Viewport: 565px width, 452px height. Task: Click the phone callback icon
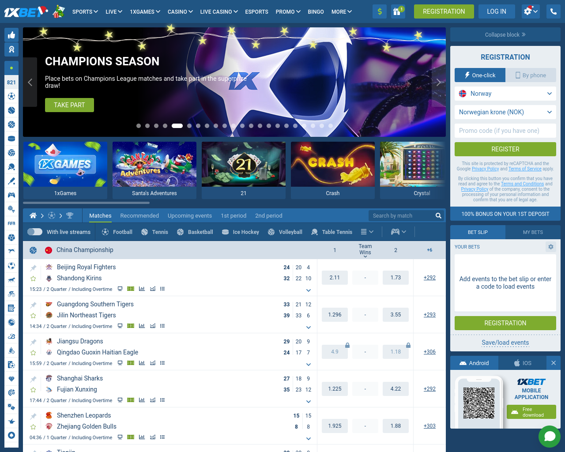(x=553, y=11)
